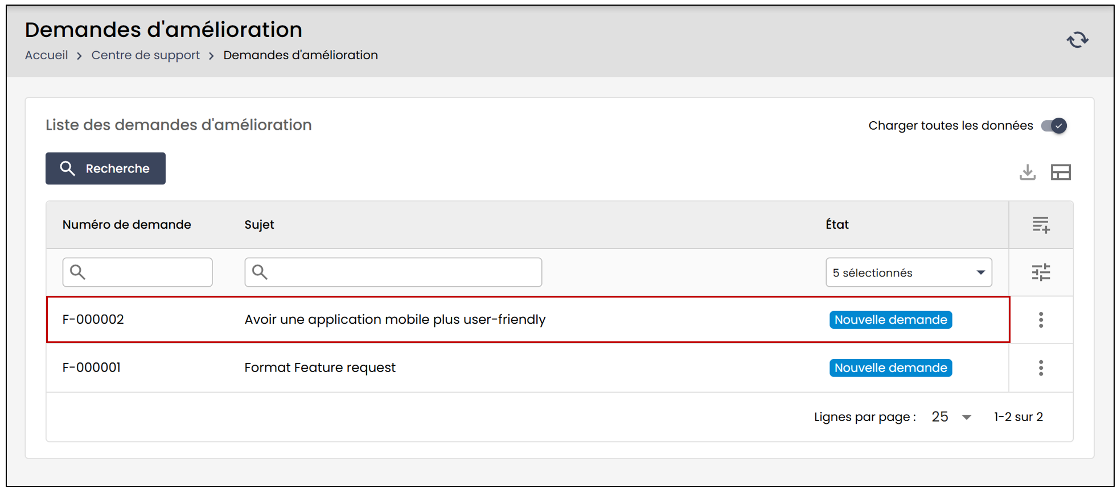Go to the Accueil breadcrumb
Image resolution: width=1117 pixels, height=491 pixels.
tap(46, 55)
